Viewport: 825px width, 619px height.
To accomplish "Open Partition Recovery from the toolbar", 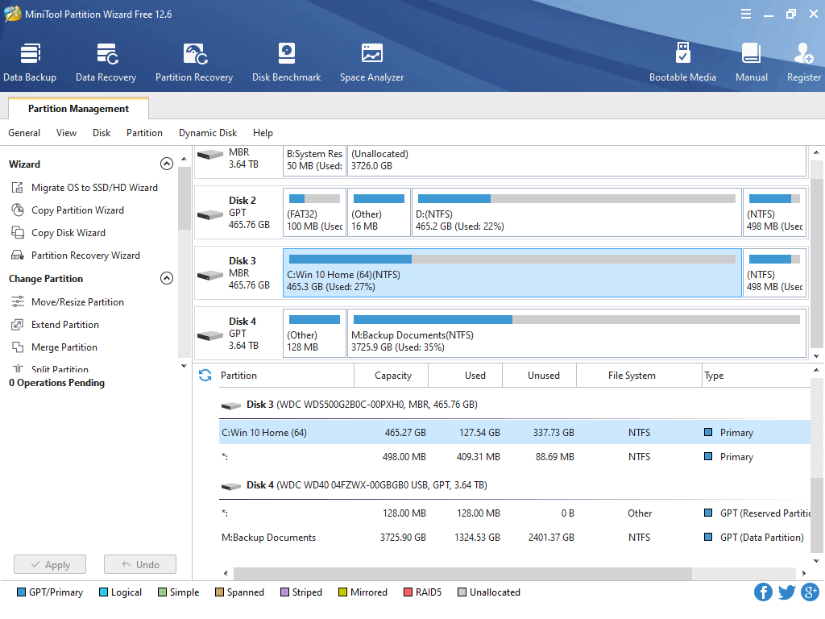I will [194, 63].
